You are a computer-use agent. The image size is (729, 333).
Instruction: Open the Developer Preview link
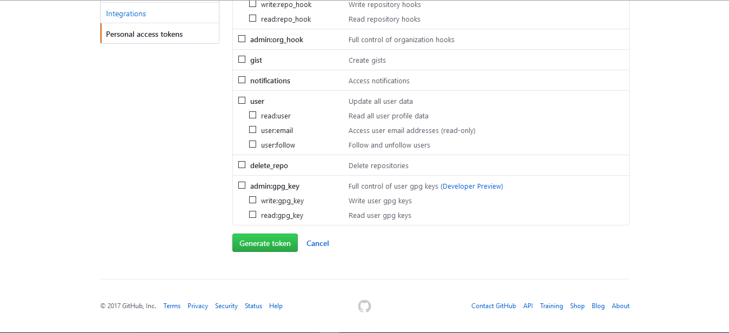471,185
